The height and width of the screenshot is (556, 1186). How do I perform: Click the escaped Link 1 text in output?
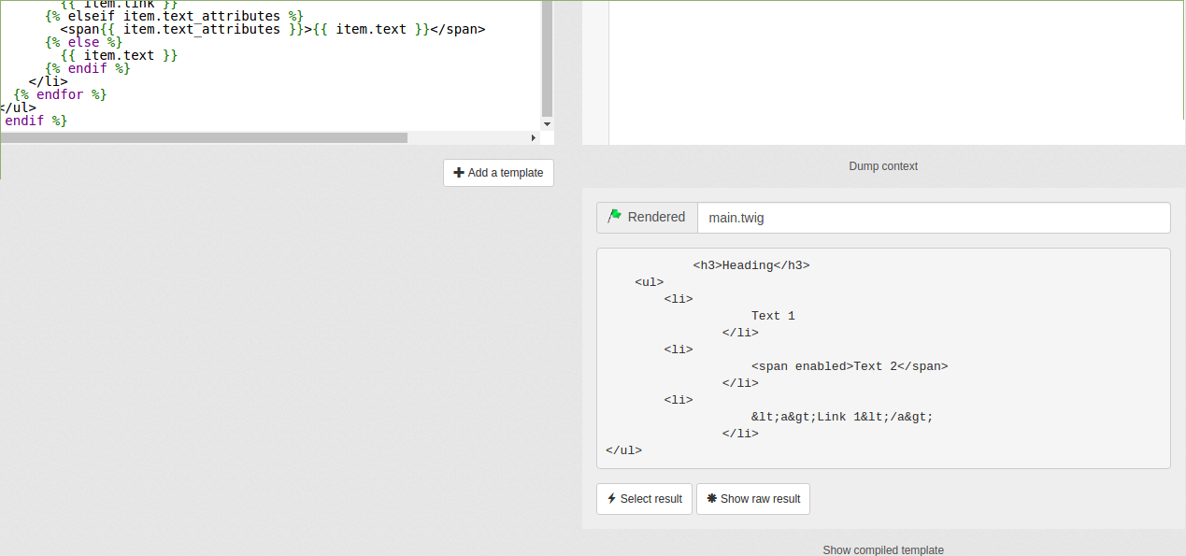(841, 416)
